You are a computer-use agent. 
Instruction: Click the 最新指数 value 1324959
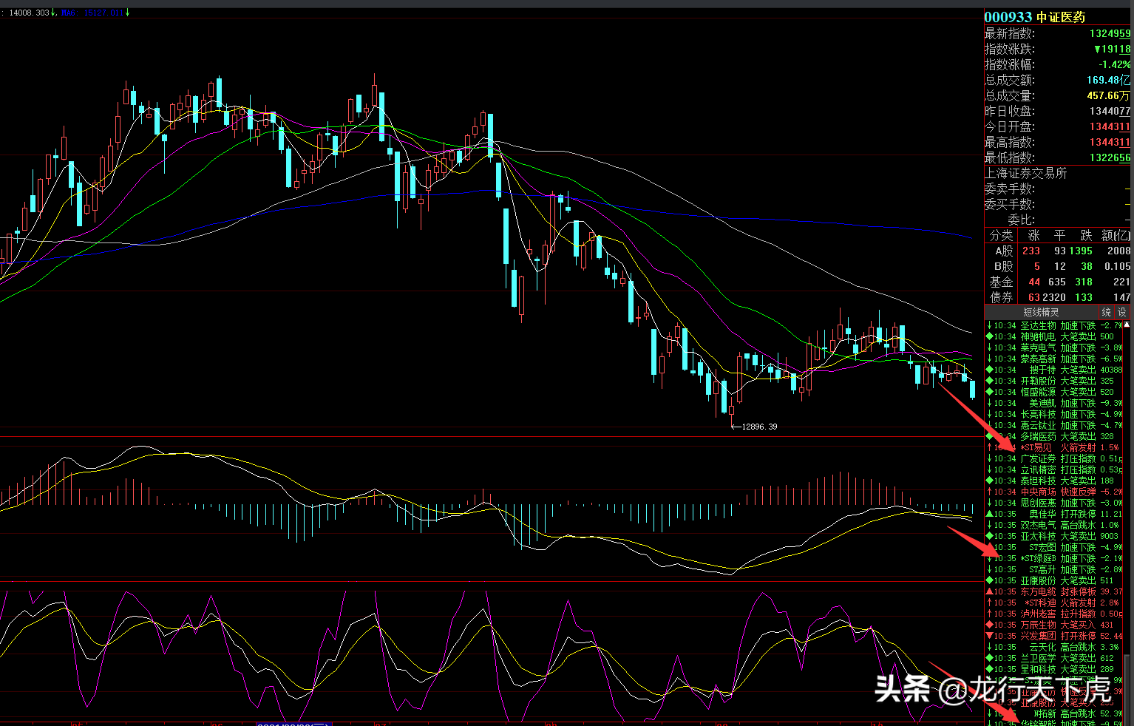point(1110,33)
